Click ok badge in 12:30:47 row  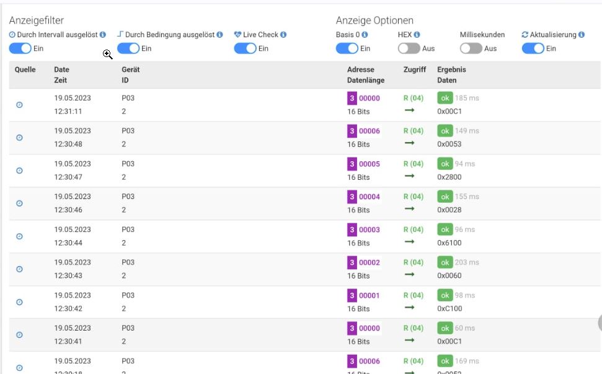pyautogui.click(x=445, y=164)
